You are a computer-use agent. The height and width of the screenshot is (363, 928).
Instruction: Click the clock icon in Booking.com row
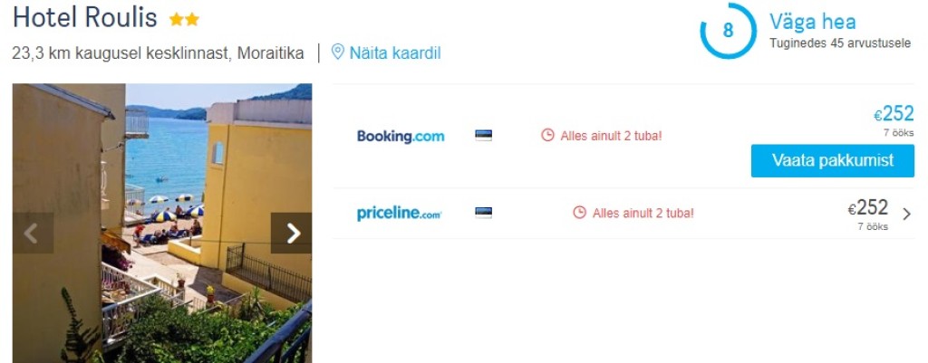(547, 136)
